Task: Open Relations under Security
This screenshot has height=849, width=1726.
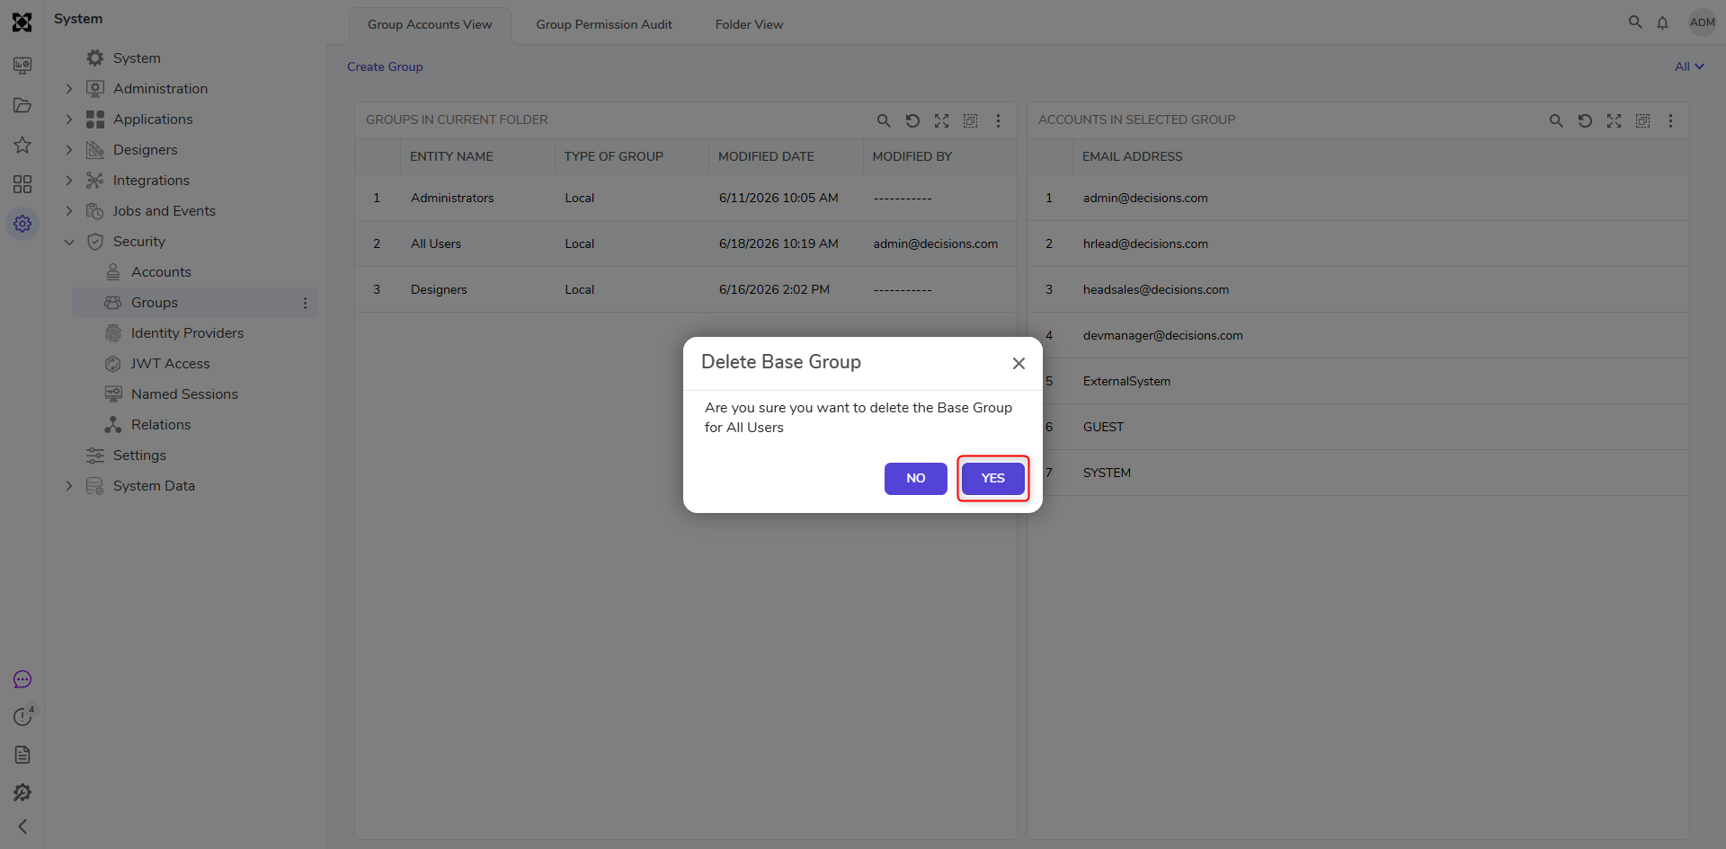Action: coord(161,425)
